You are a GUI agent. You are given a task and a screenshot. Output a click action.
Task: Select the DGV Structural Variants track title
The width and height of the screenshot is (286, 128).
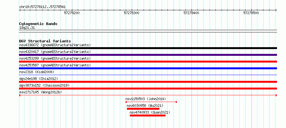pos(45,41)
